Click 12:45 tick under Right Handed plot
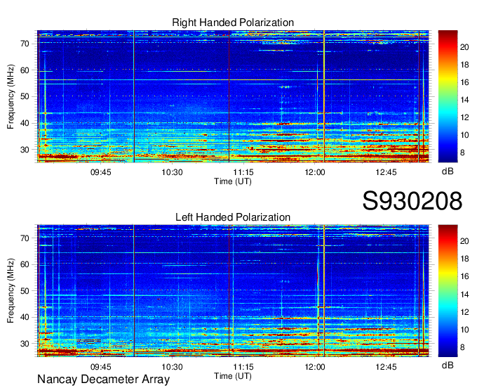The height and width of the screenshot is (388, 477). (x=386, y=172)
